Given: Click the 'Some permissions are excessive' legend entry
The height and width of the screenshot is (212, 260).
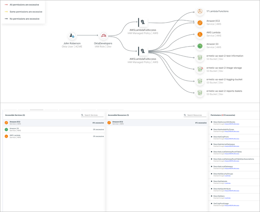Looking at the screenshot, I should tap(23, 12).
